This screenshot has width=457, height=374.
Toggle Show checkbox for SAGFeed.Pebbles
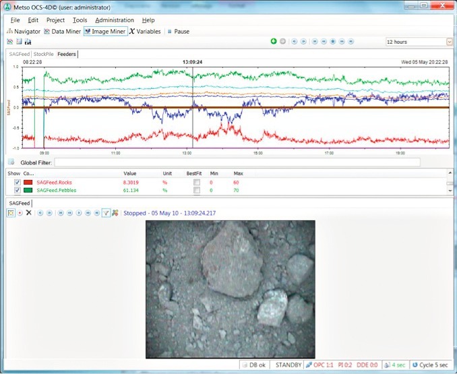(18, 191)
